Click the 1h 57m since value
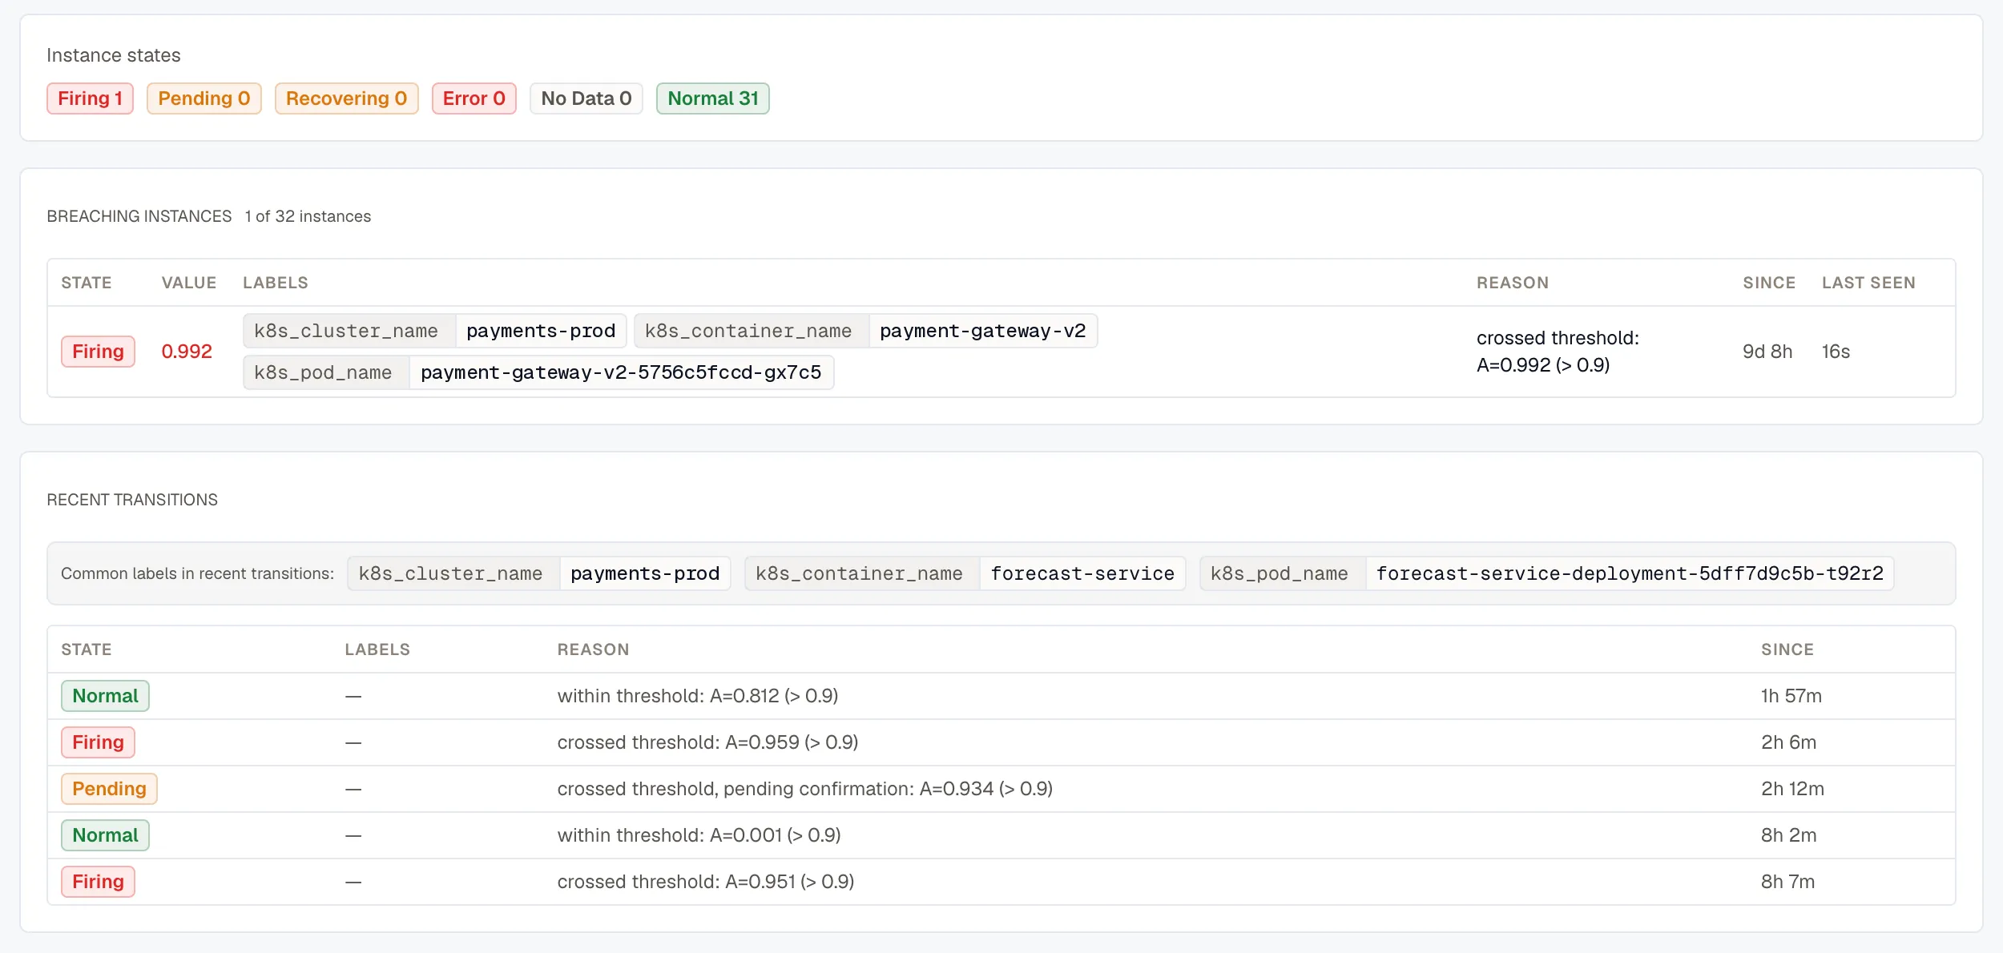The width and height of the screenshot is (2003, 953). click(x=1791, y=696)
